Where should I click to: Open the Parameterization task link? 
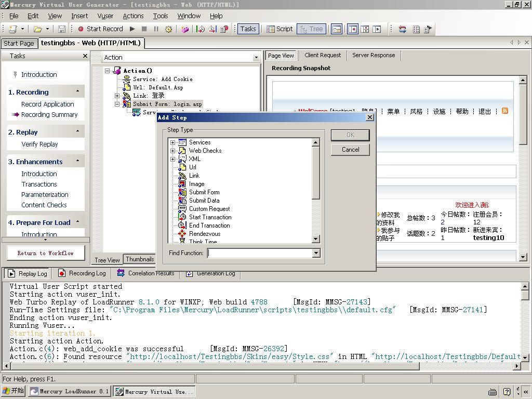tap(45, 195)
